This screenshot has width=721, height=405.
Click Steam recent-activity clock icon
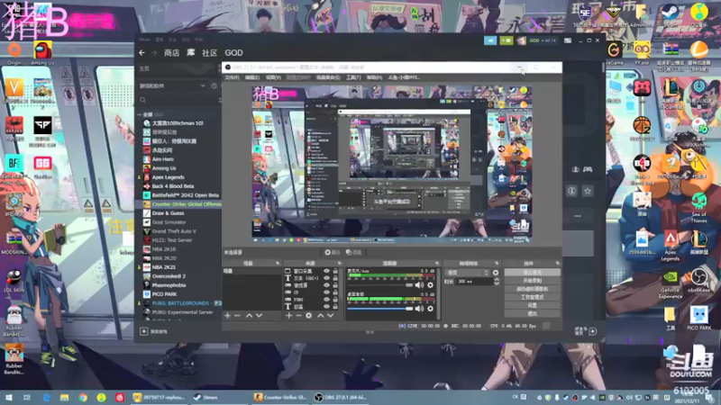pos(214,85)
